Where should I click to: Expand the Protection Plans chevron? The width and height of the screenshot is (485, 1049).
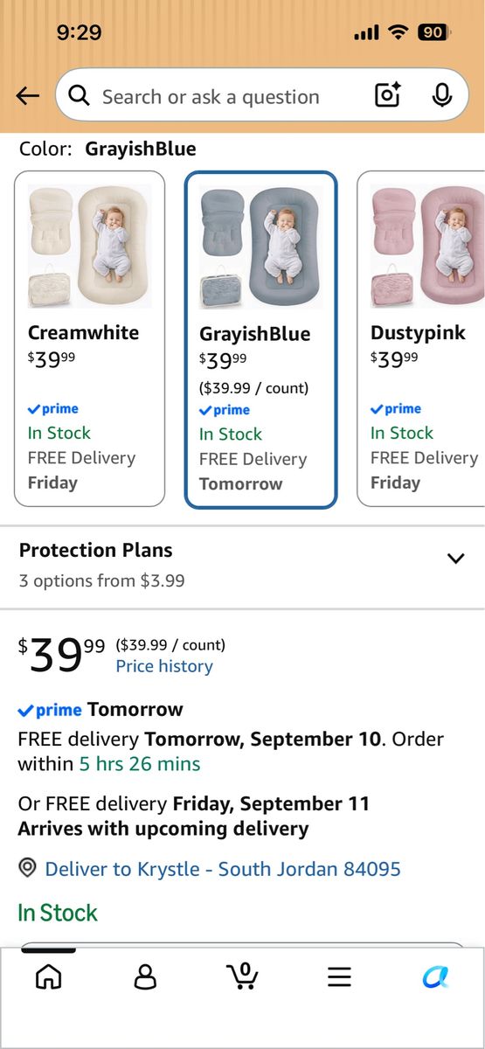455,558
